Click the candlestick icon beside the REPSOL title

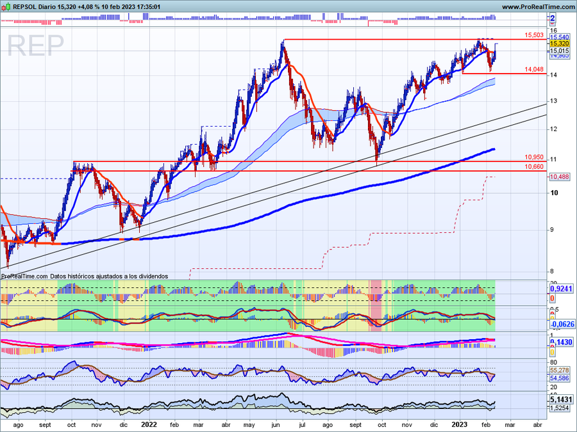click(6, 6)
